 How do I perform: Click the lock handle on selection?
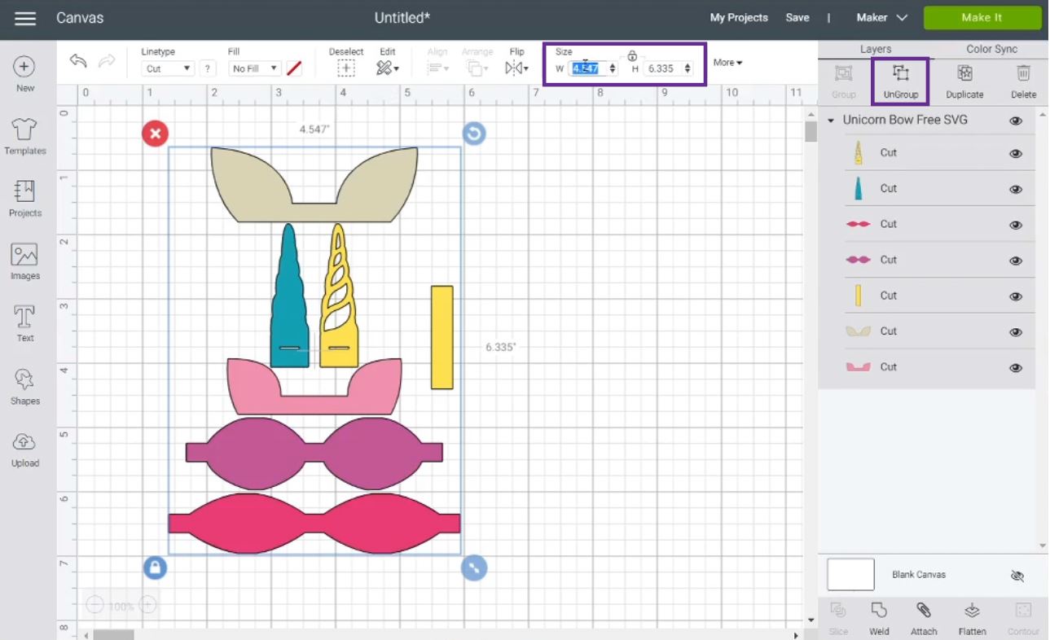(155, 568)
